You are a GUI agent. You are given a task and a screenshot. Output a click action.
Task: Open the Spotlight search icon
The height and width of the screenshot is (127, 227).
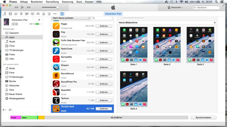pyautogui.click(x=216, y=2)
